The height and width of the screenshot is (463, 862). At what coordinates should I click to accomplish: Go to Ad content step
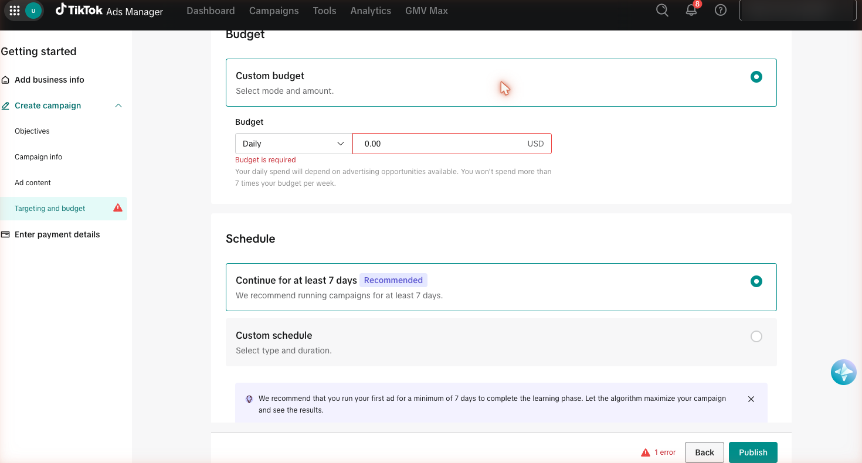click(33, 183)
